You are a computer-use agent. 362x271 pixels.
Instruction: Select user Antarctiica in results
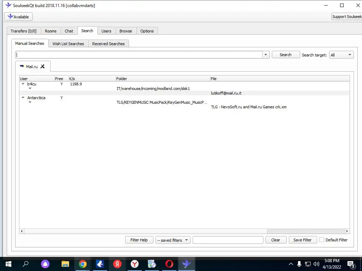[x=36, y=98]
